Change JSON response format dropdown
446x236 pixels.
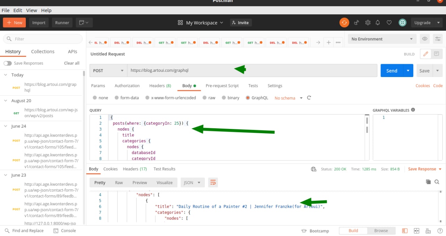pyautogui.click(x=192, y=182)
